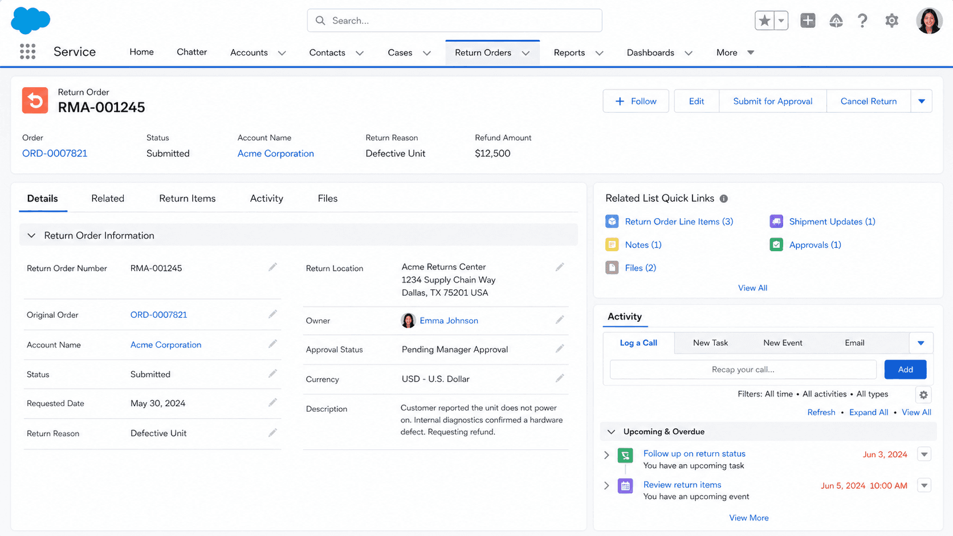The height and width of the screenshot is (536, 953).
Task: Go to the Home navigation tab
Action: (x=141, y=52)
